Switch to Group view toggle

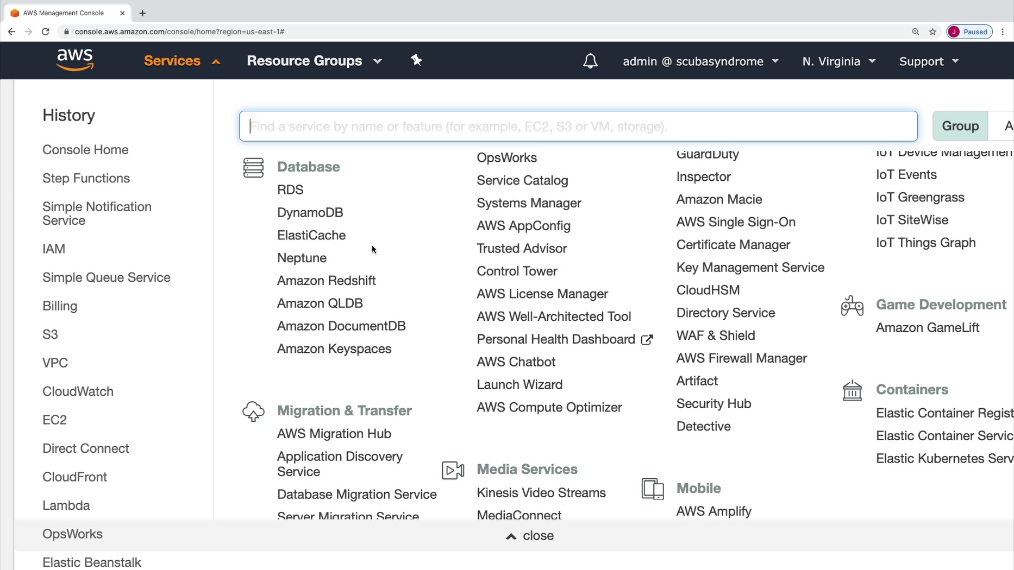(960, 126)
